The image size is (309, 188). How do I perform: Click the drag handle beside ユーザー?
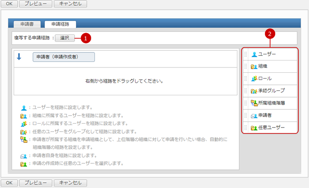[246, 54]
